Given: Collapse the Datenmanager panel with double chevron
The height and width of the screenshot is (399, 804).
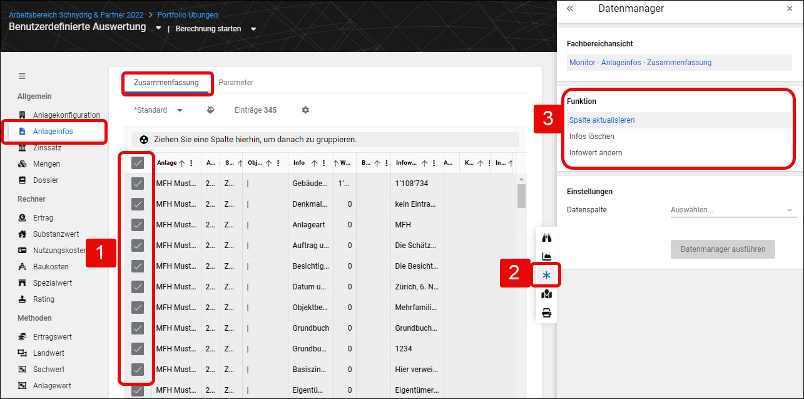Looking at the screenshot, I should coord(570,9).
